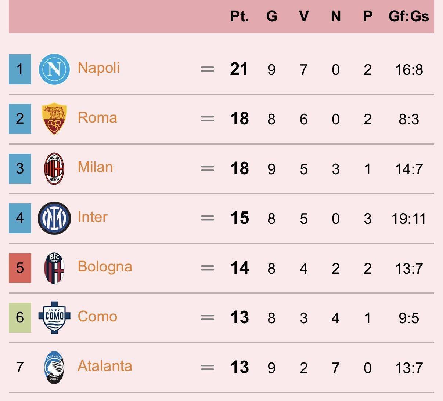This screenshot has height=401, width=443.
Task: Click the Bologna club crest
Action: point(54,268)
